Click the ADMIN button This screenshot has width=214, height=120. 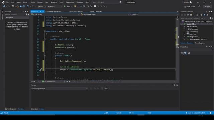[207, 6]
